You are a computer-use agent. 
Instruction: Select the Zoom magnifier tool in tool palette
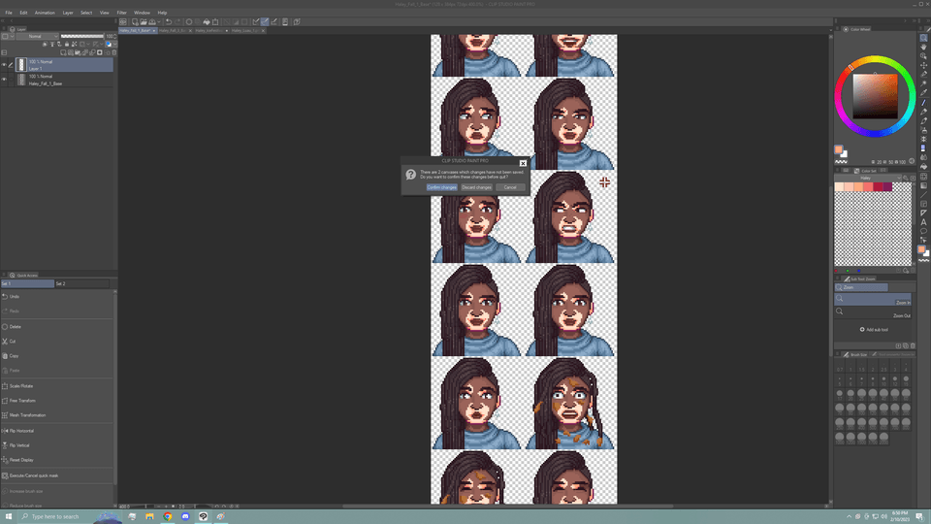924,38
